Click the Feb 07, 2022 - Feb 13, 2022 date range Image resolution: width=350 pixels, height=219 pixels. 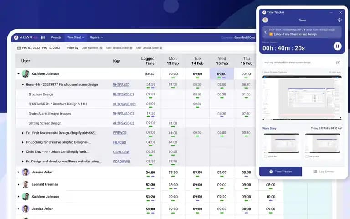pos(41,48)
